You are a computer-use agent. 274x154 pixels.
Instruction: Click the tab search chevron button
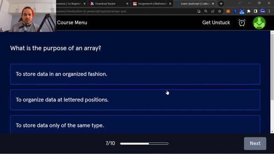click(x=240, y=3)
